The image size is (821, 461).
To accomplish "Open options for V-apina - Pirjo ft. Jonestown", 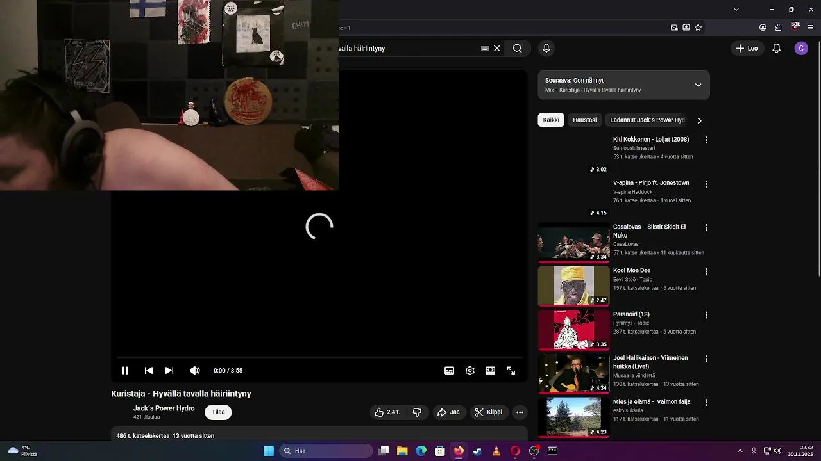I will tap(706, 184).
